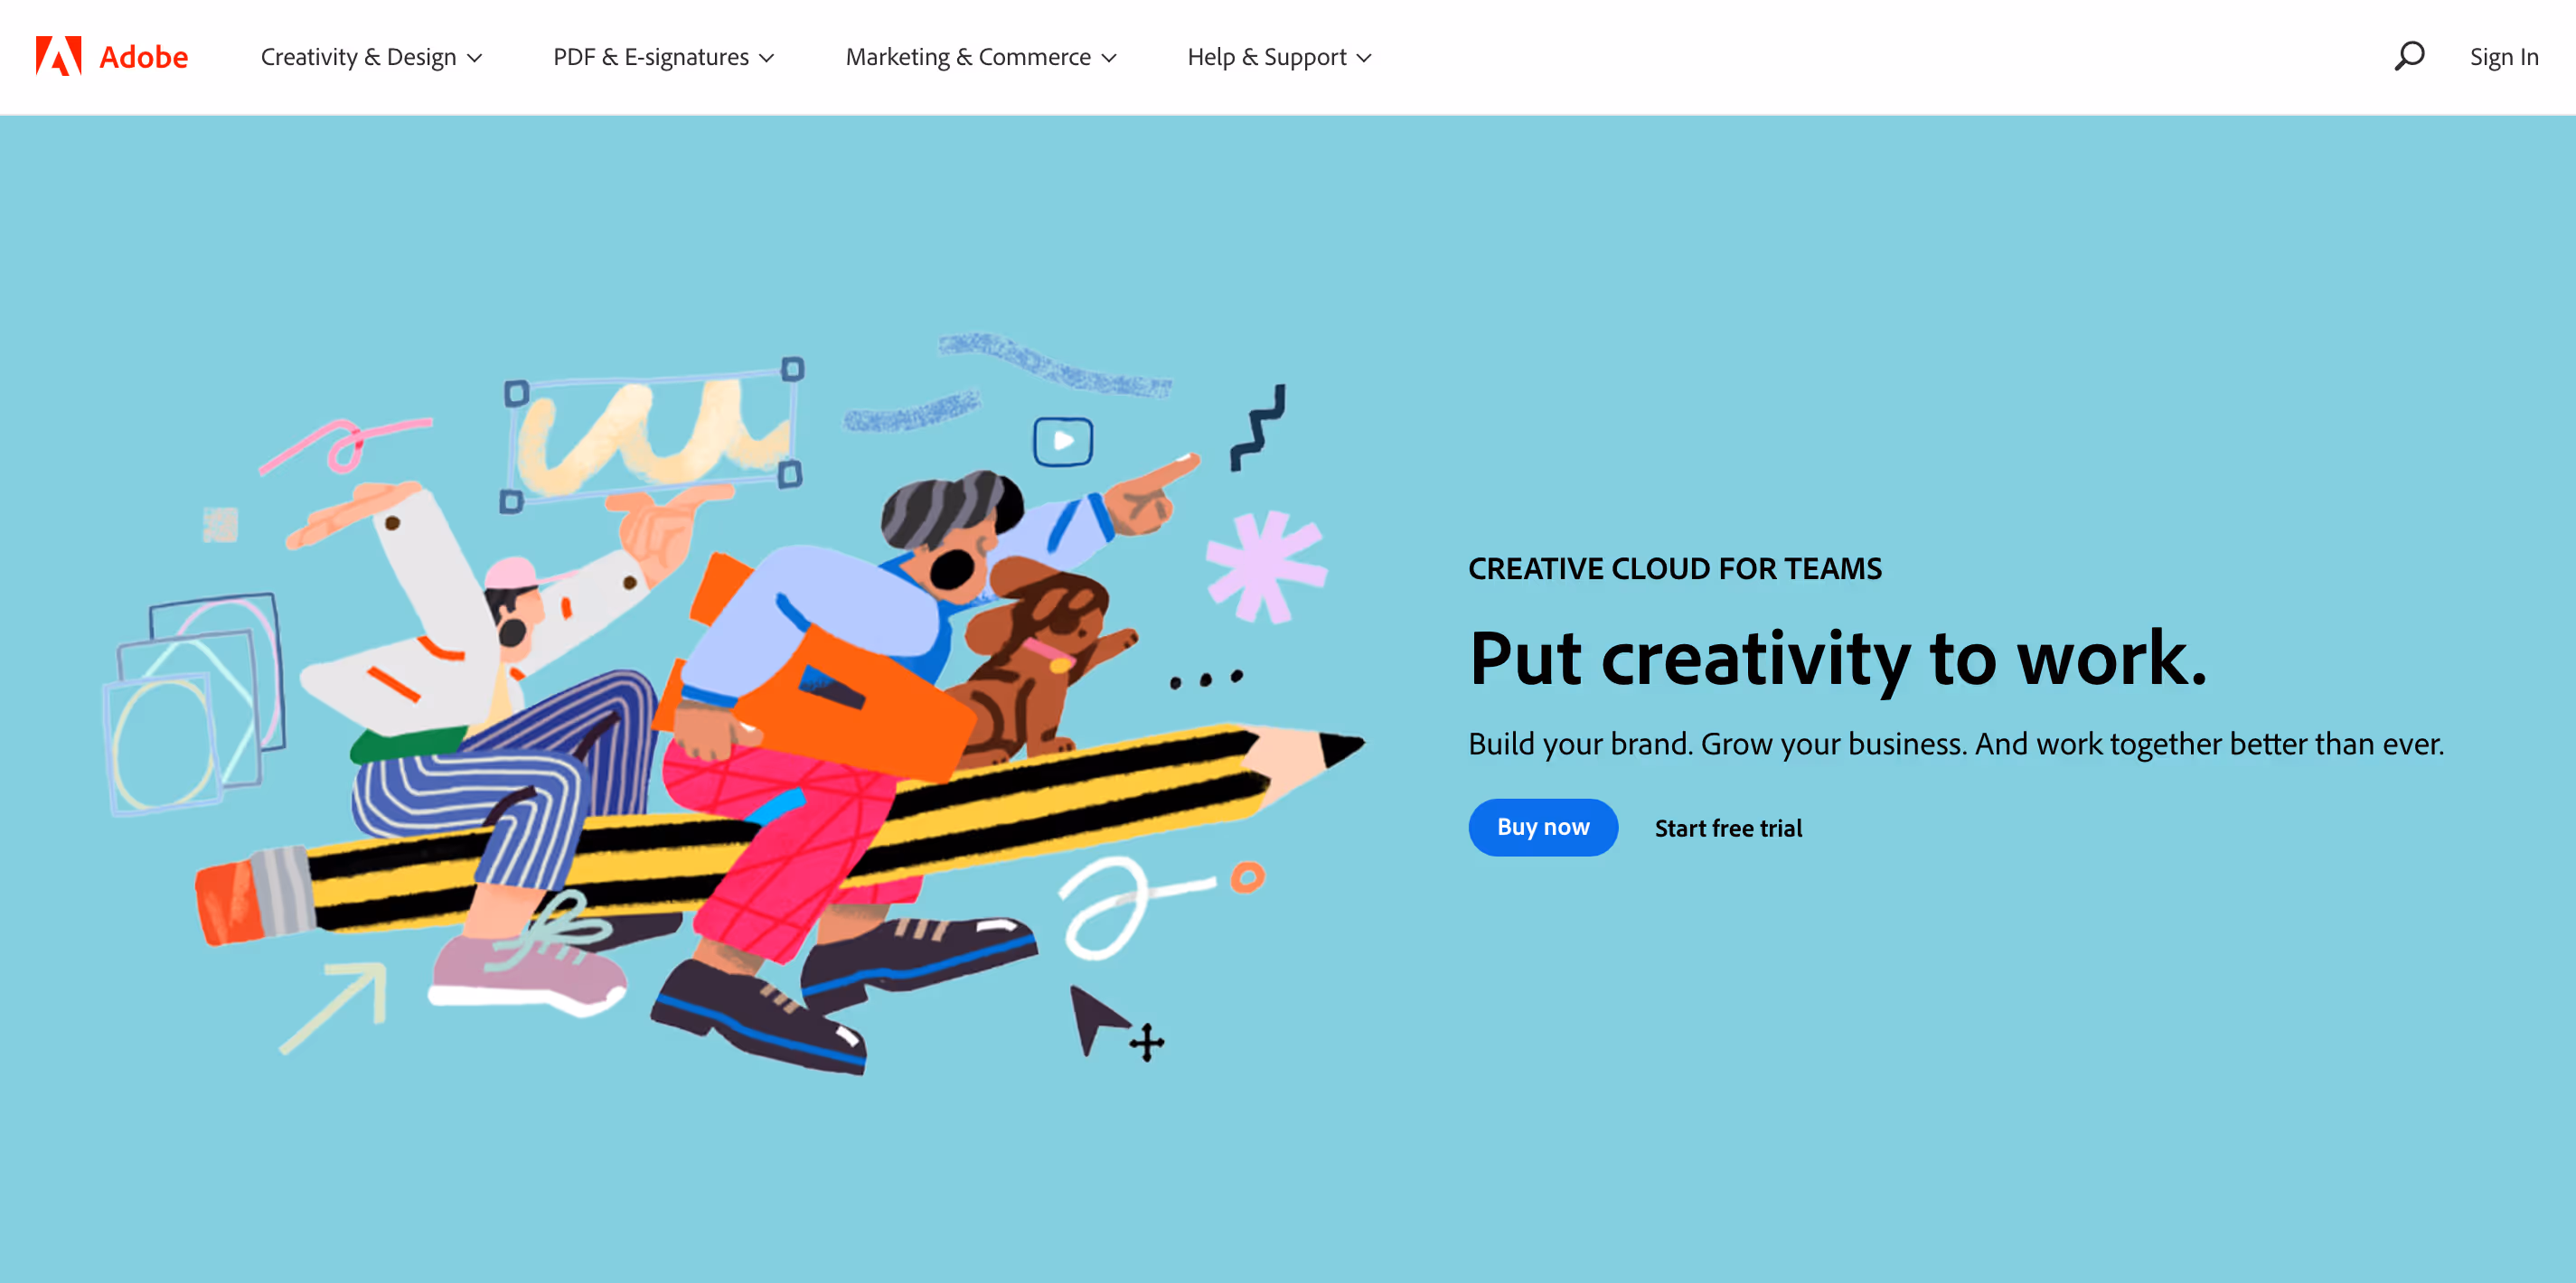Expand the Help & Support chevron
The image size is (2576, 1283).
[1364, 58]
